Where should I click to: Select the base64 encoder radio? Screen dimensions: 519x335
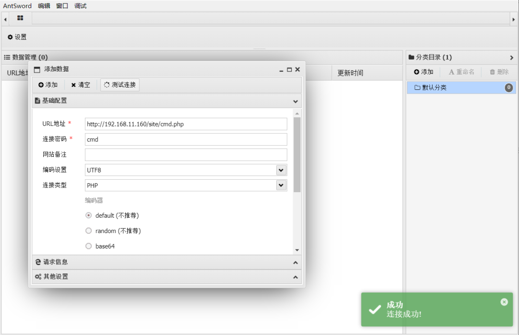click(88, 246)
